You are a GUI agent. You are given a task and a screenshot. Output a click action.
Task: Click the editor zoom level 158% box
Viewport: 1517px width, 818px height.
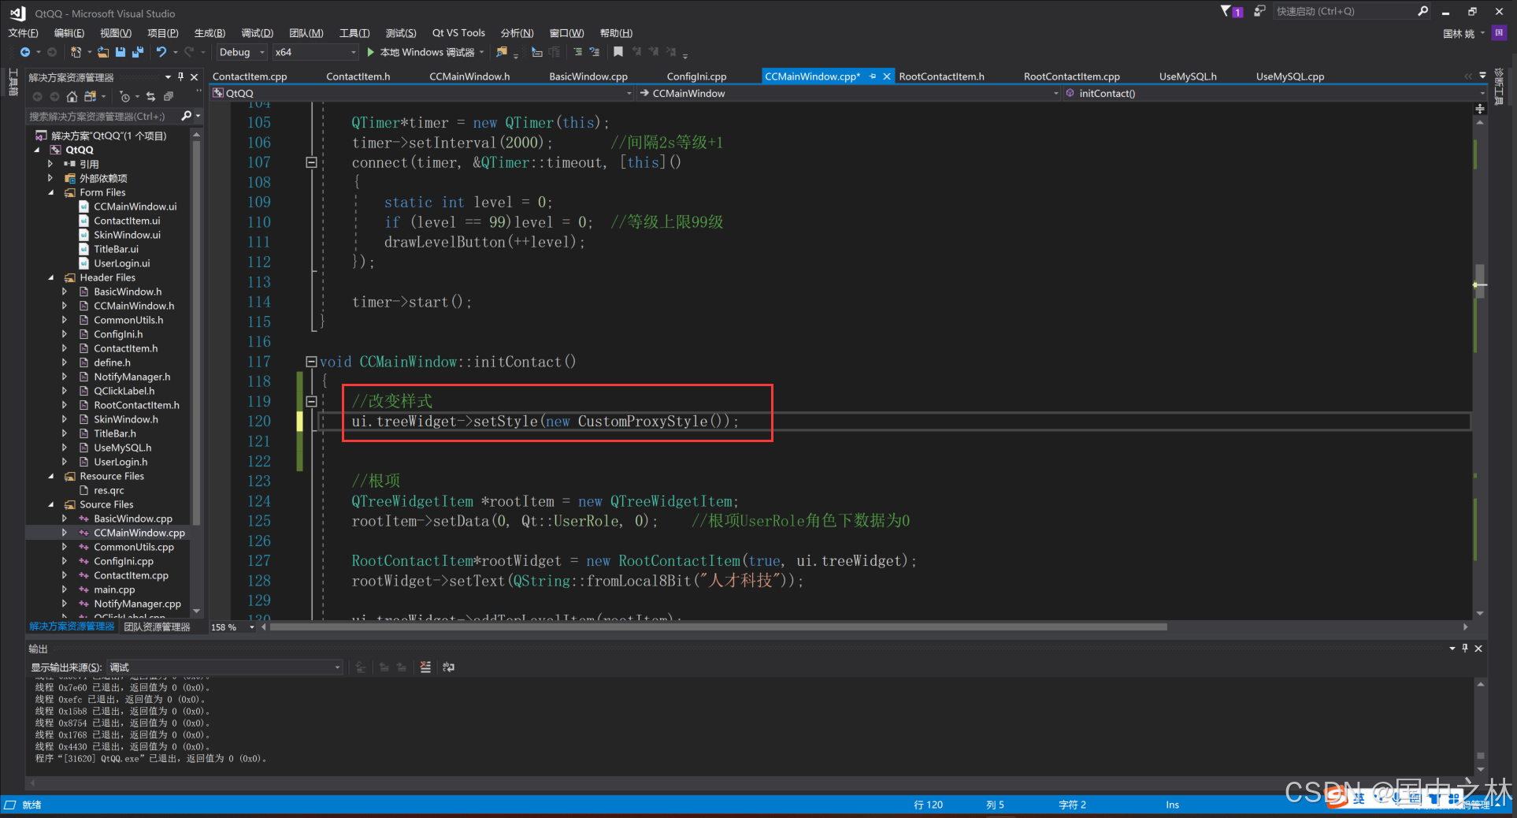coord(225,627)
